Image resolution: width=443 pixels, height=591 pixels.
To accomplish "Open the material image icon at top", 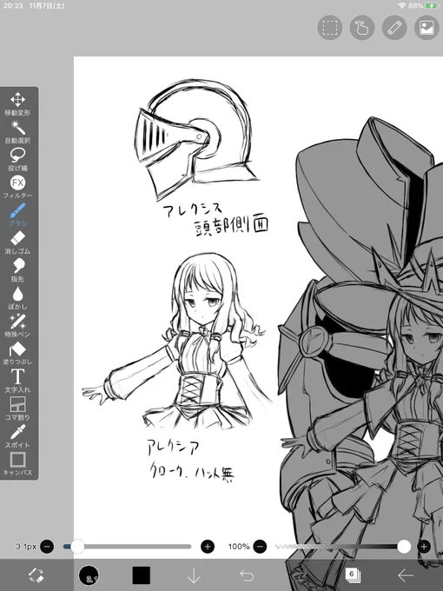I will [x=426, y=28].
